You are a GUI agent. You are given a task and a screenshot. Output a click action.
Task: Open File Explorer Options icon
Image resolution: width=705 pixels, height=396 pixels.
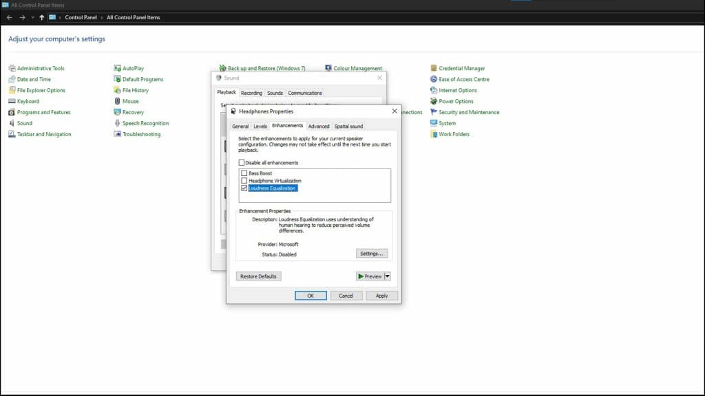click(x=12, y=90)
